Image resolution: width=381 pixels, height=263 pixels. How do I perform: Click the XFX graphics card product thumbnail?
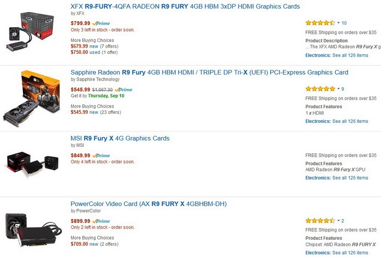click(30, 31)
